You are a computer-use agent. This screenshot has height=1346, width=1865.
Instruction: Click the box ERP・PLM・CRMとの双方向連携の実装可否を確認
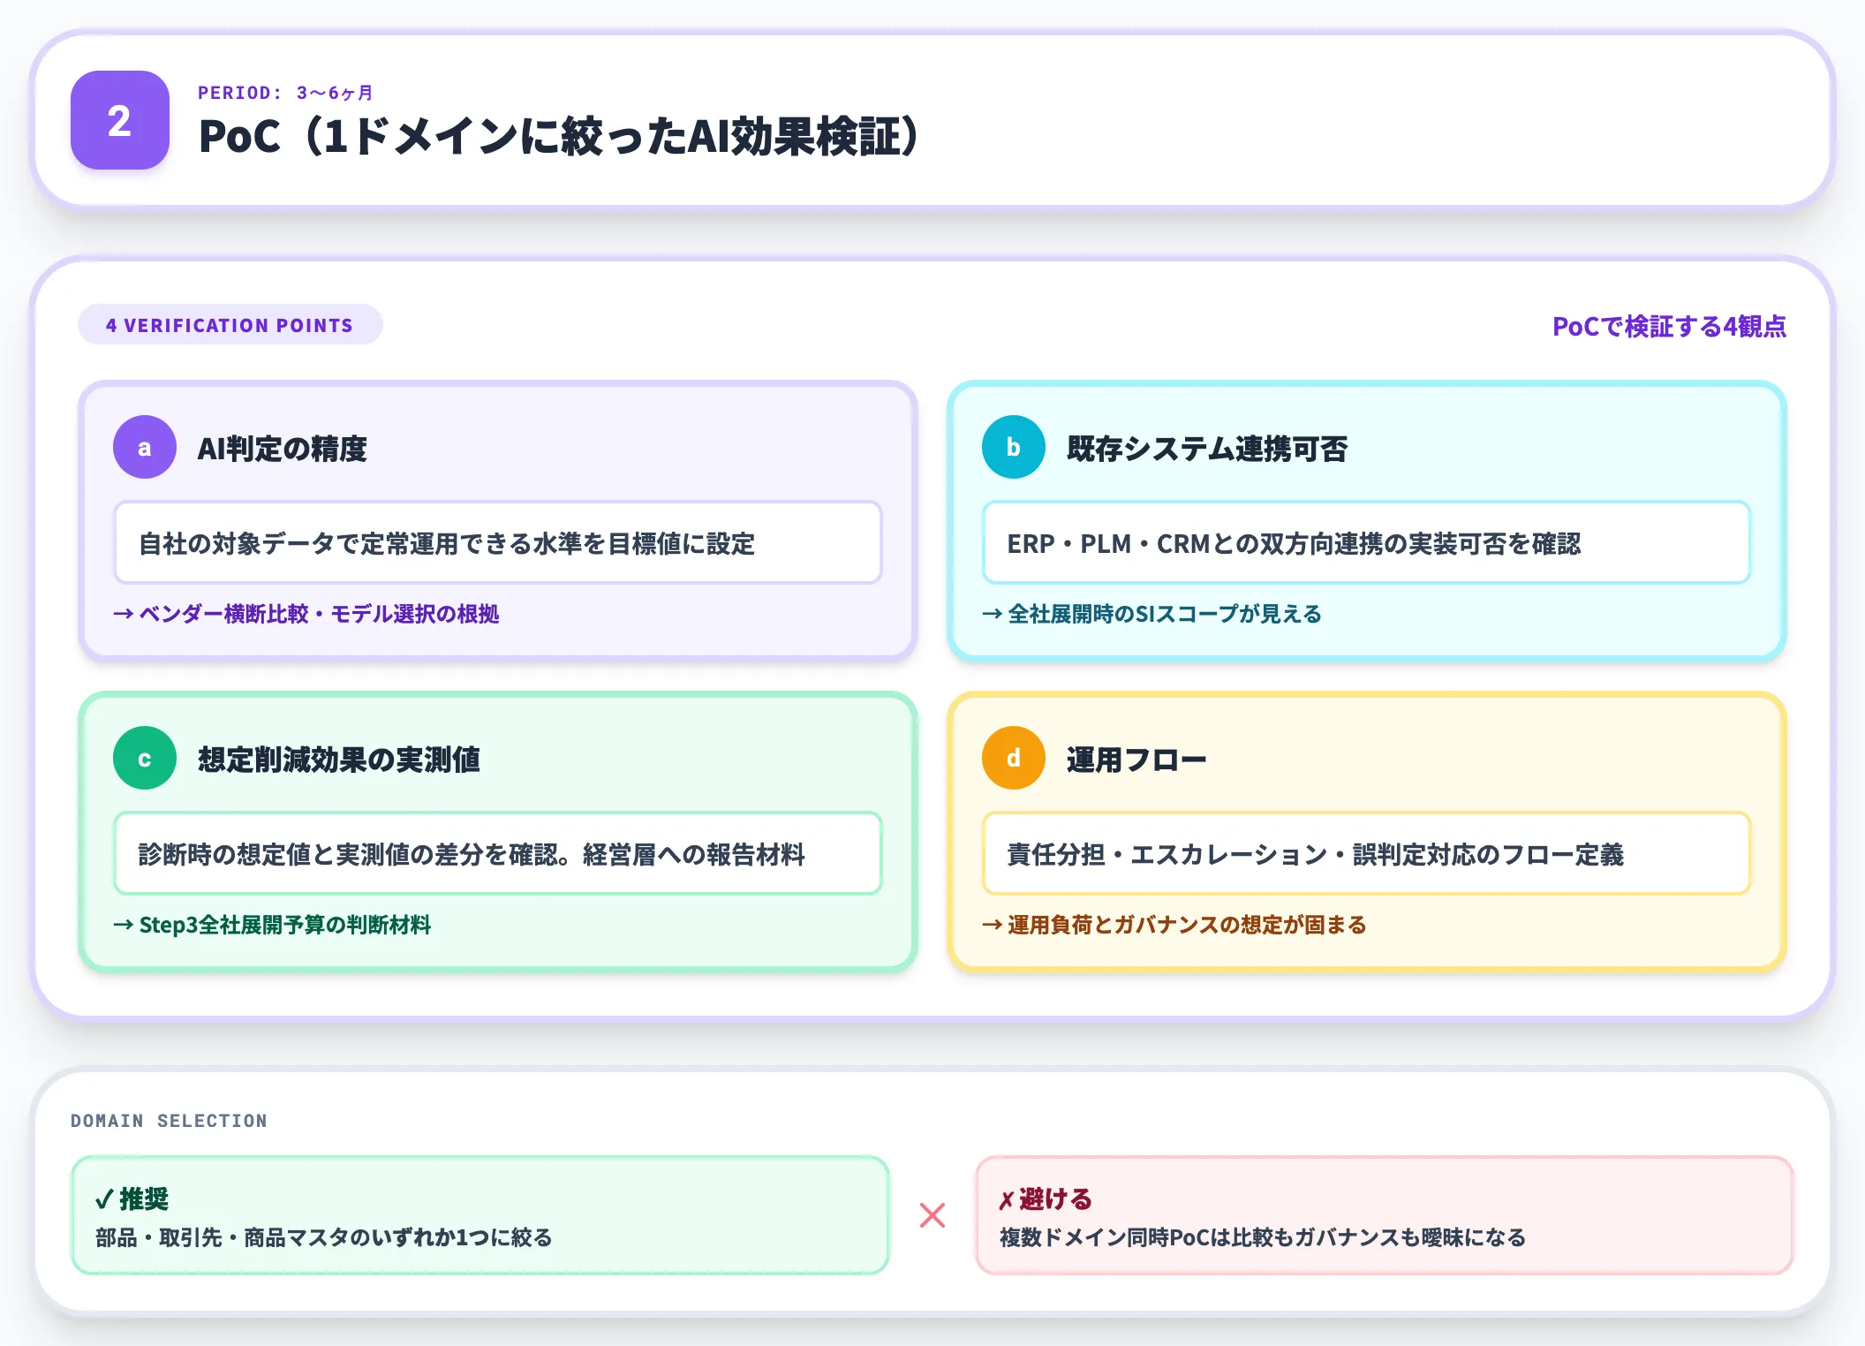[x=1367, y=542]
